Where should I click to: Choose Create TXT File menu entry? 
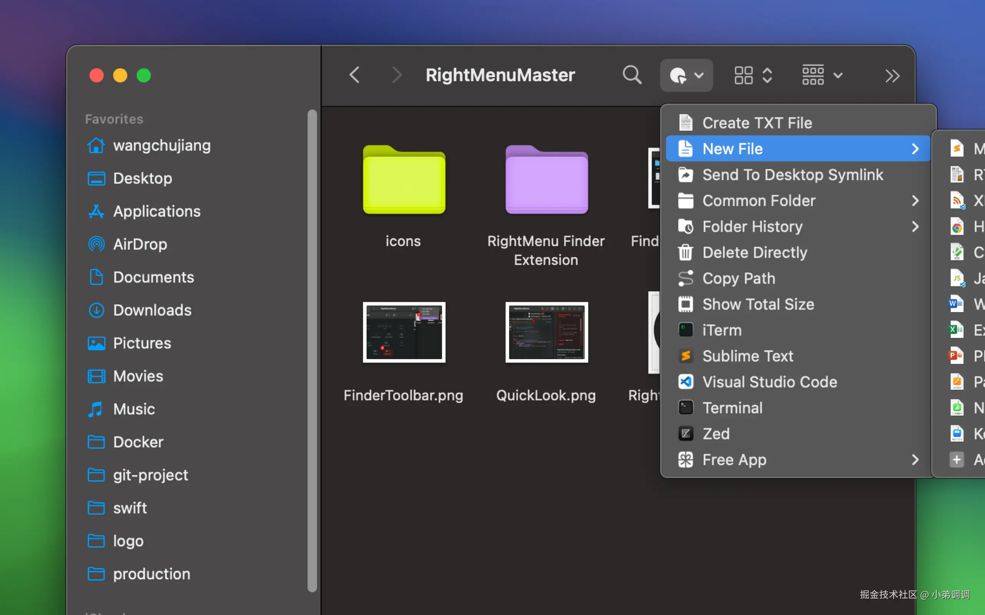click(x=757, y=123)
